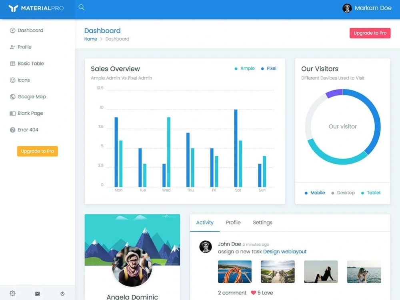Click the Markarn Doe username in header

tap(373, 8)
